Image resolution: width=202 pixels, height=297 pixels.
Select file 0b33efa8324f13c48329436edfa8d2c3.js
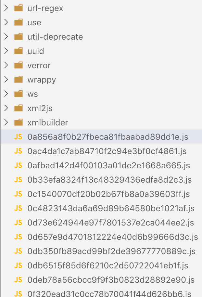(x=101, y=180)
